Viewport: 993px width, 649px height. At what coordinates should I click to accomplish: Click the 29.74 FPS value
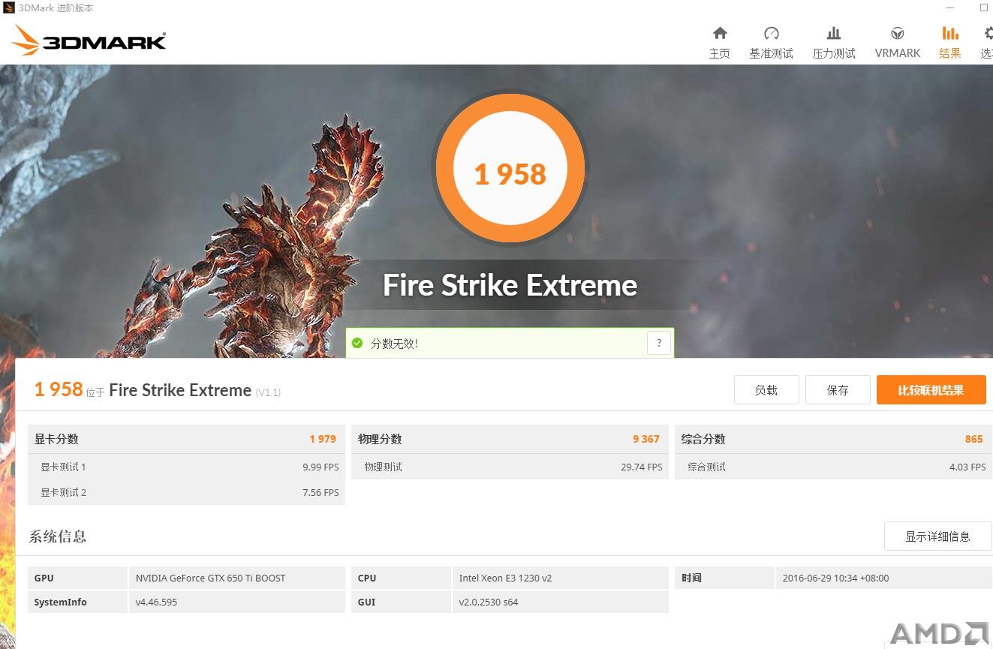point(642,467)
